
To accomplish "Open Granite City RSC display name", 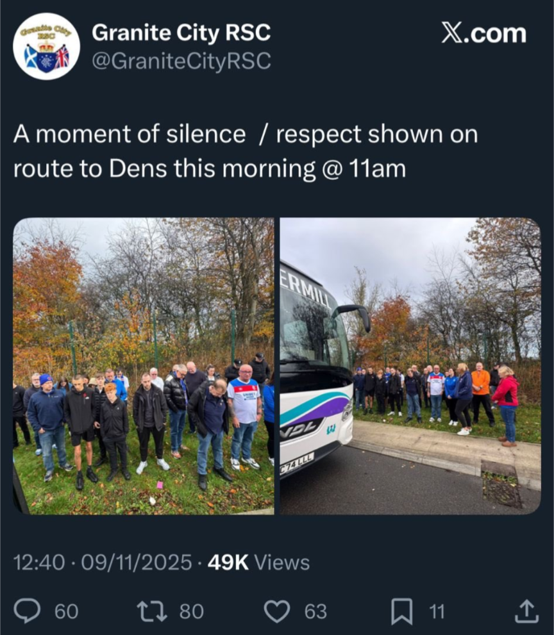I will (181, 33).
